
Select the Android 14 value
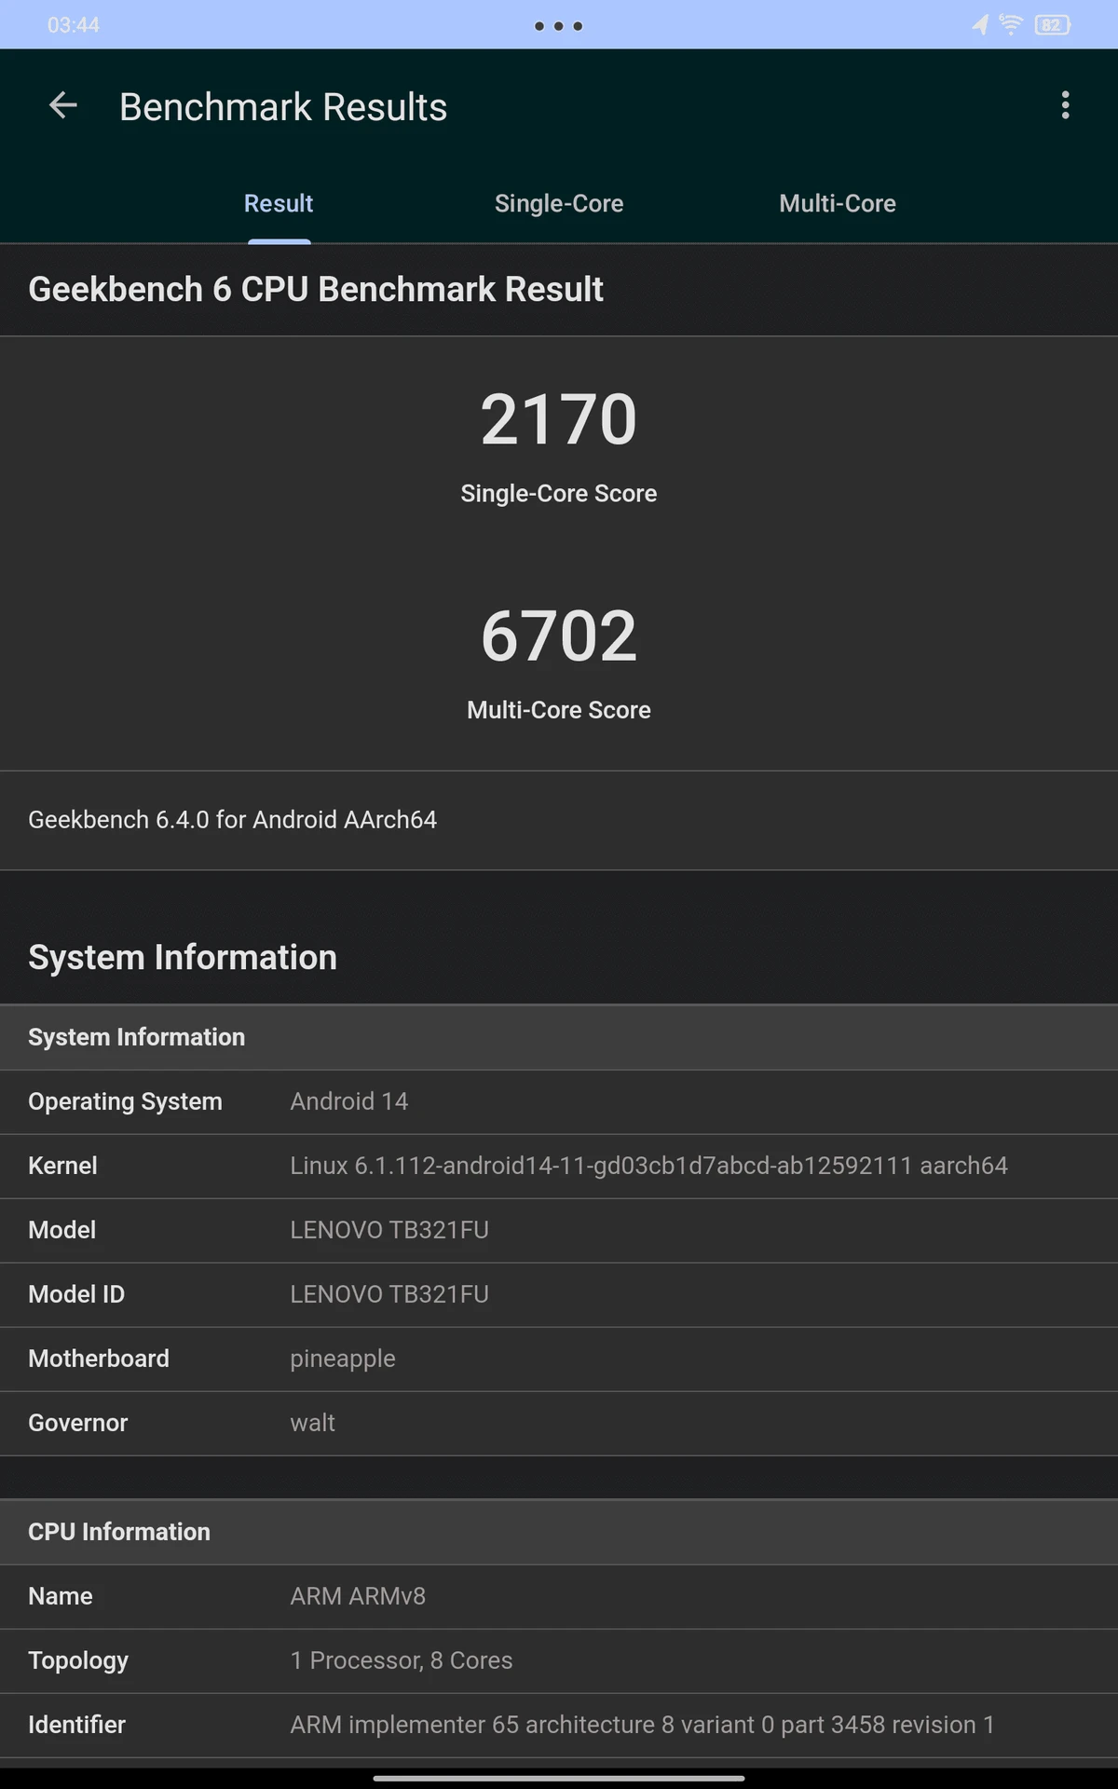point(349,1101)
